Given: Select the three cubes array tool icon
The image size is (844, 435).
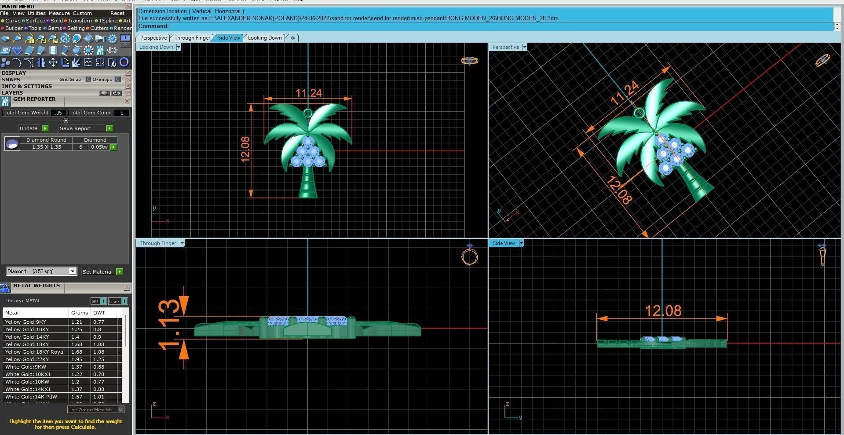Looking at the screenshot, I should pyautogui.click(x=6, y=62).
